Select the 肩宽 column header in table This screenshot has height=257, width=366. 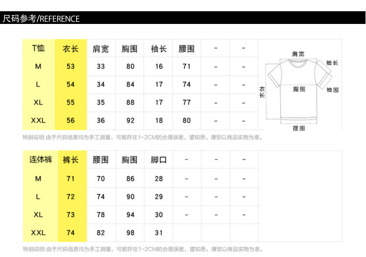pyautogui.click(x=101, y=49)
